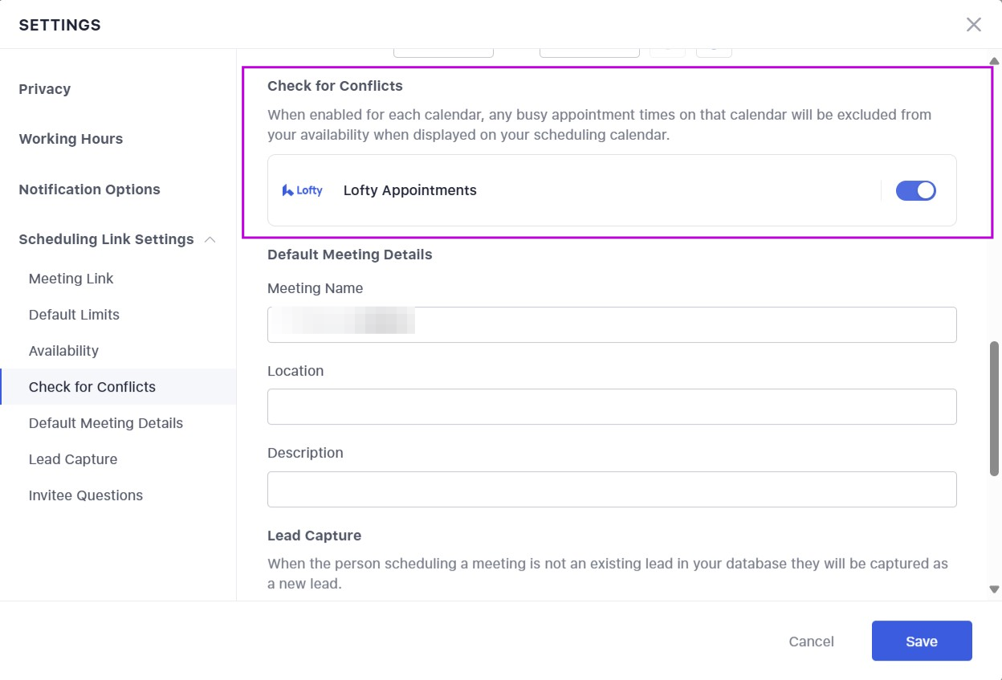Viewport: 1002px width, 680px height.
Task: Click the Lofty logo icon
Action: [303, 190]
